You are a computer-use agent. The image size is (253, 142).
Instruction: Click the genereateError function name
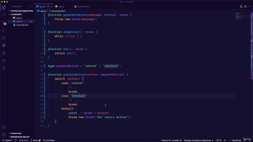pyautogui.click(x=76, y=15)
